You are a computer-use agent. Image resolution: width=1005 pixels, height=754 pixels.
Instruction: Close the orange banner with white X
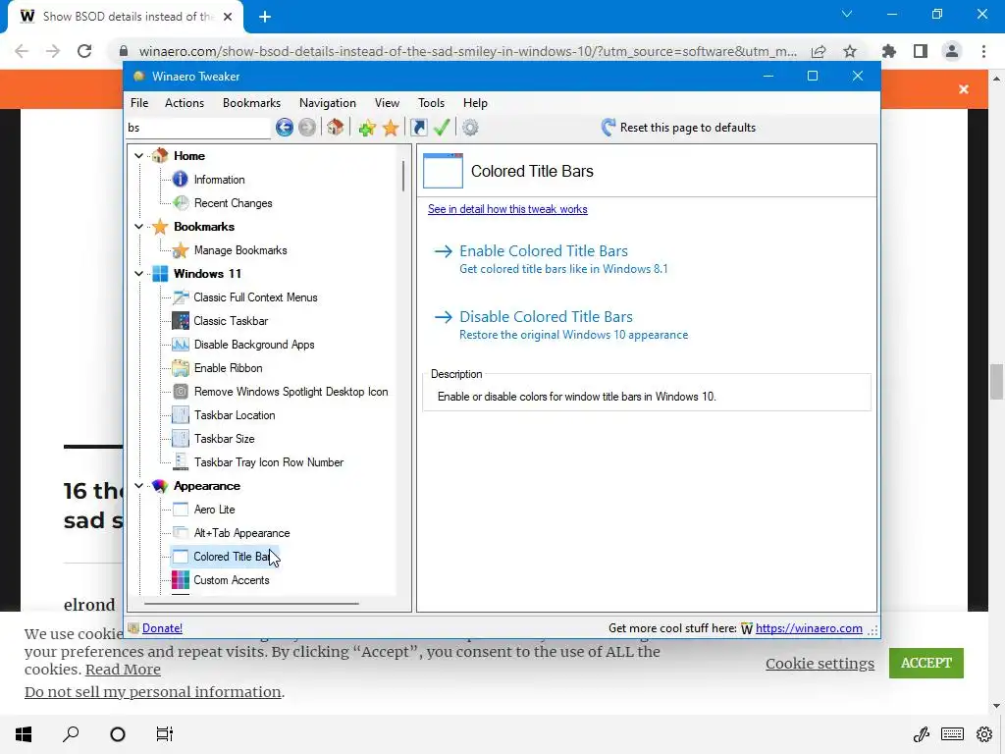964,89
